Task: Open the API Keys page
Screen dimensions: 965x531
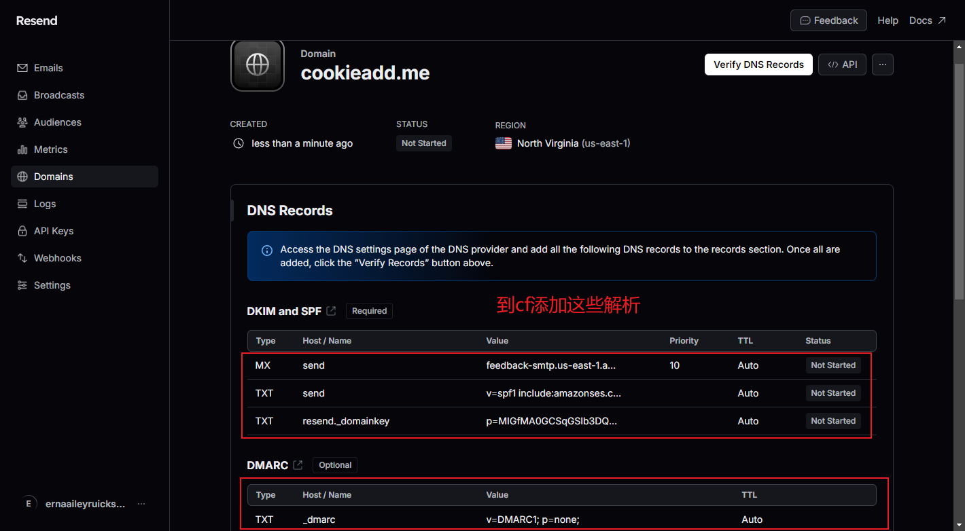Action: (54, 231)
